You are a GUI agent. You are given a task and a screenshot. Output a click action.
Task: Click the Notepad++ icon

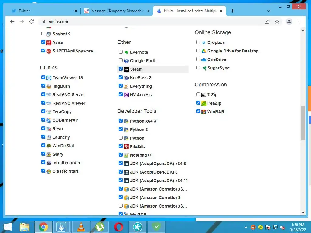tap(126, 155)
